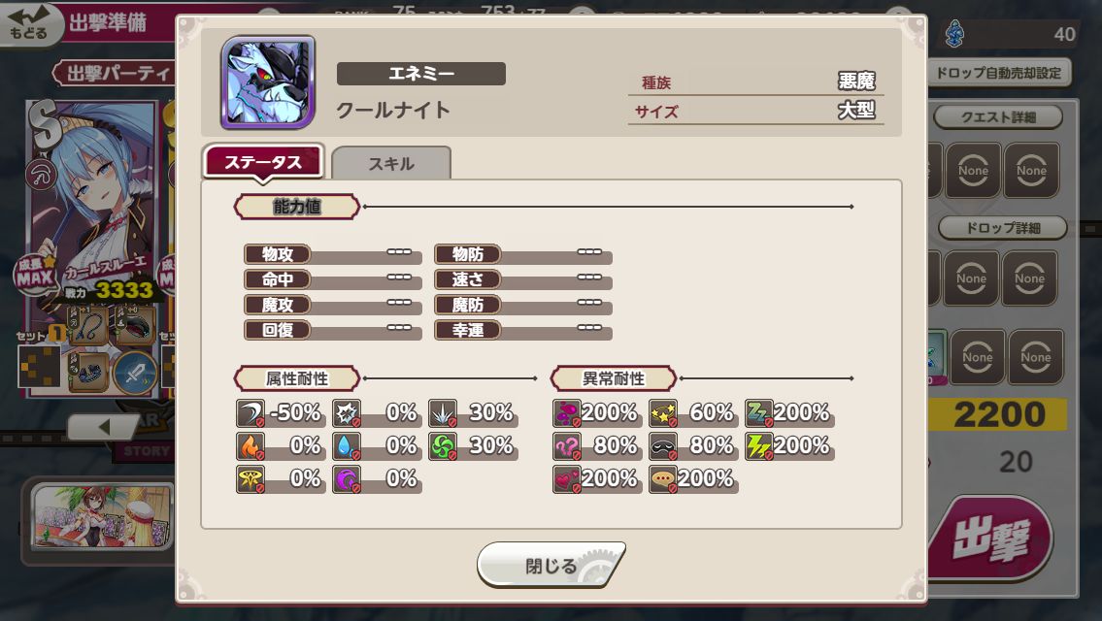Click the クールナイト enemy portrait icon
Image resolution: width=1102 pixels, height=621 pixels.
pyautogui.click(x=268, y=82)
